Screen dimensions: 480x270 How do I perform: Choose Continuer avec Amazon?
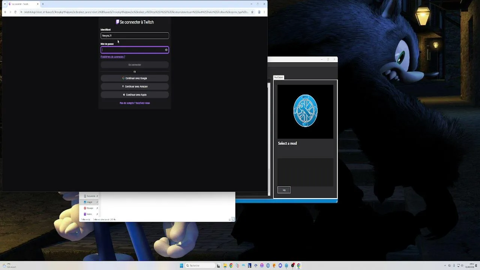(135, 87)
